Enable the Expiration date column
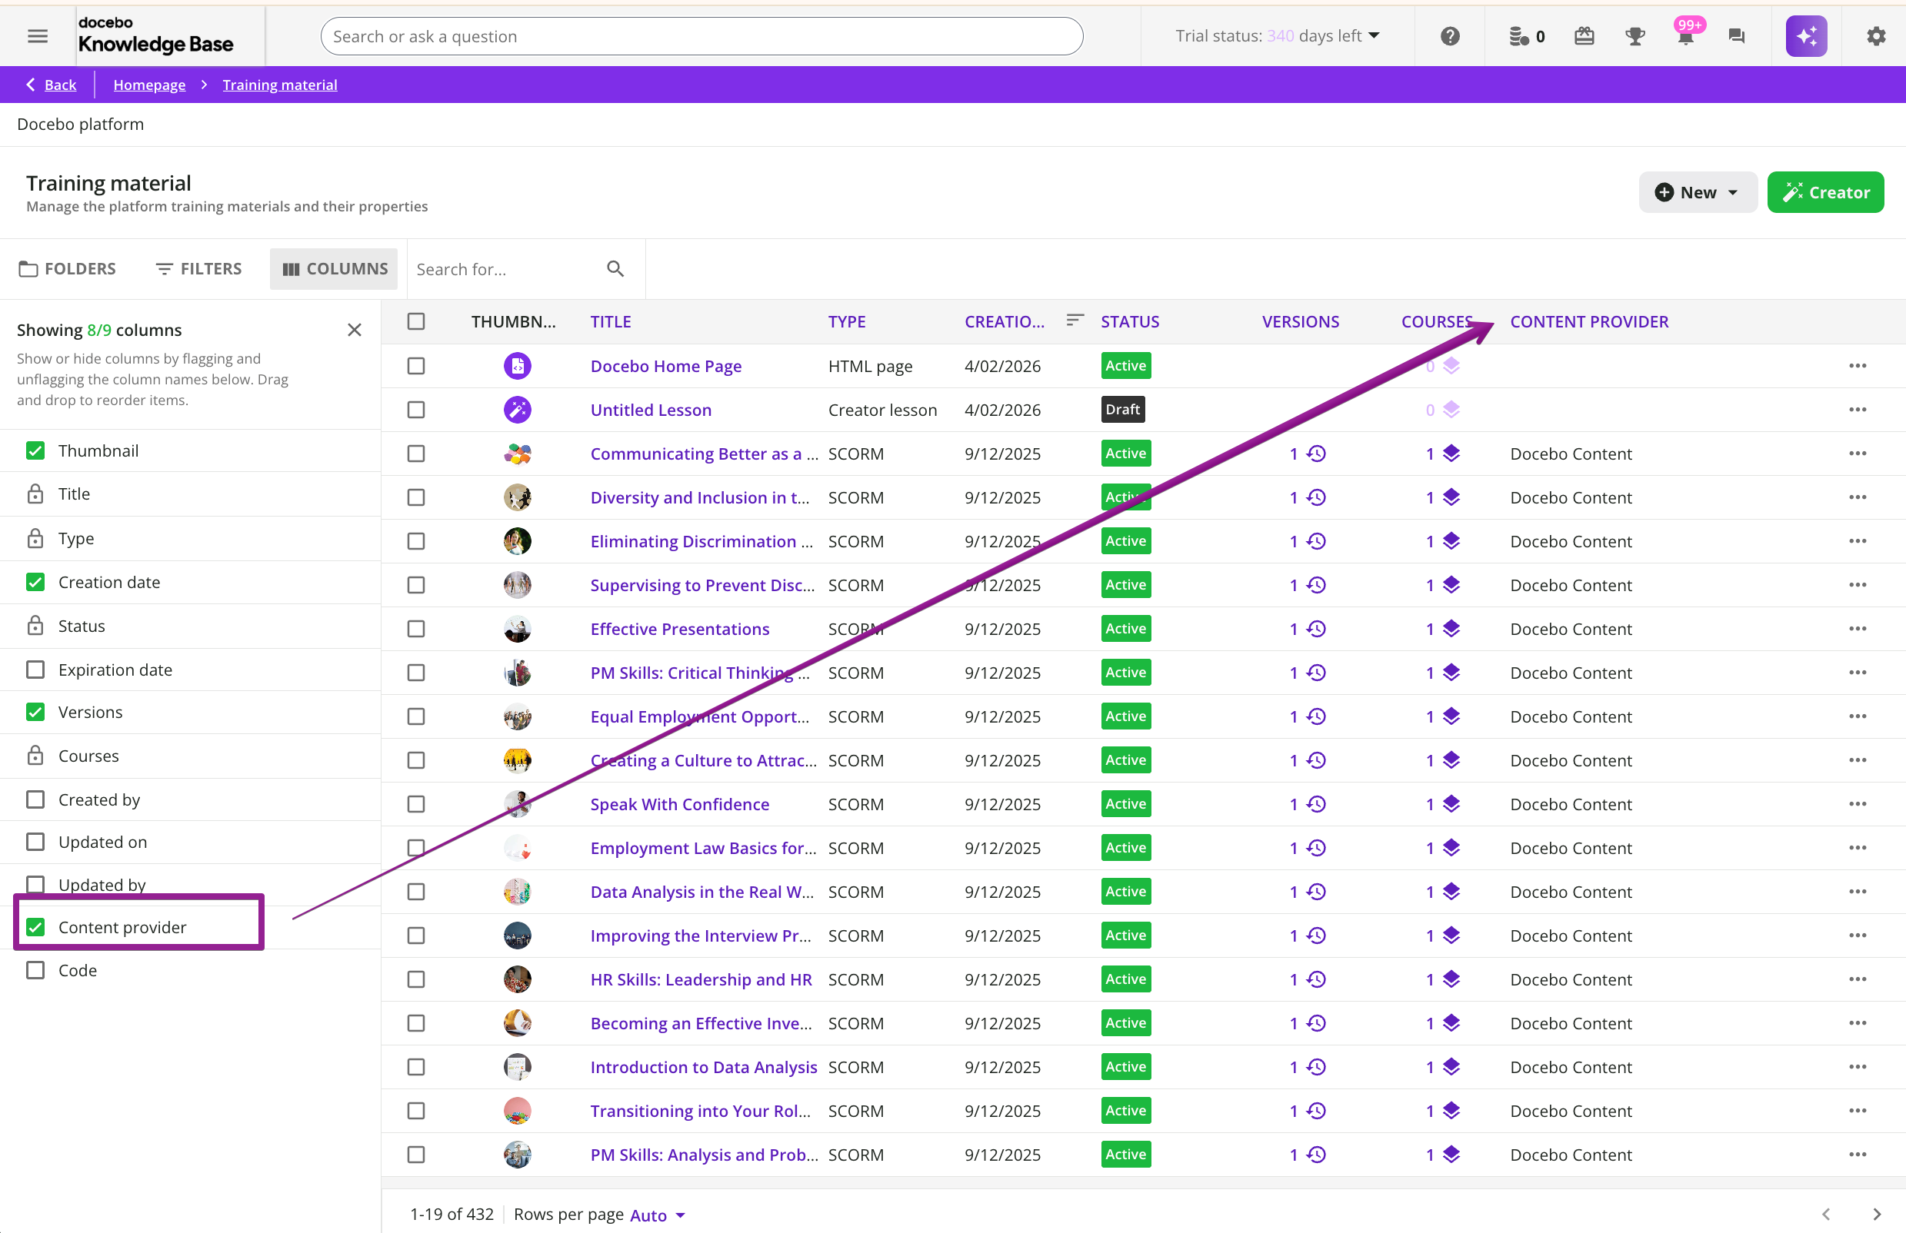Viewport: 1906px width, 1233px height. click(x=35, y=669)
